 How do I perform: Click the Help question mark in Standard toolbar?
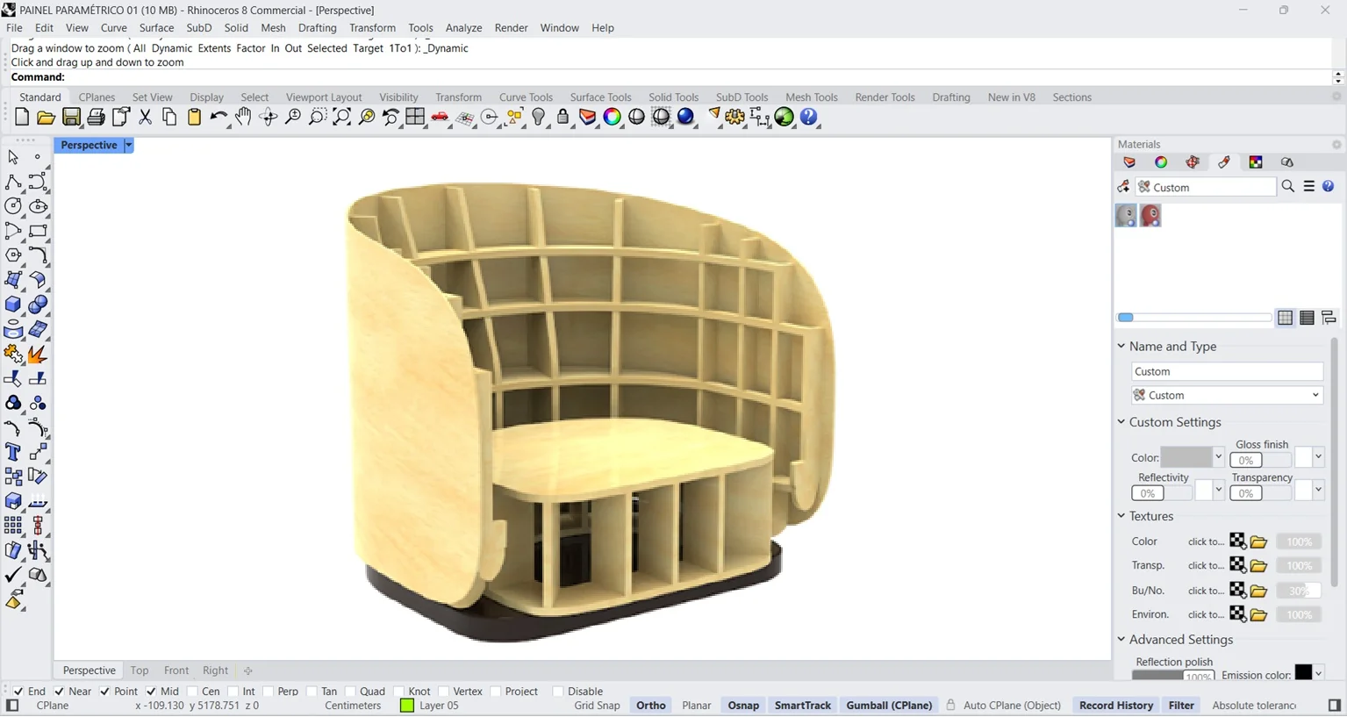(809, 117)
